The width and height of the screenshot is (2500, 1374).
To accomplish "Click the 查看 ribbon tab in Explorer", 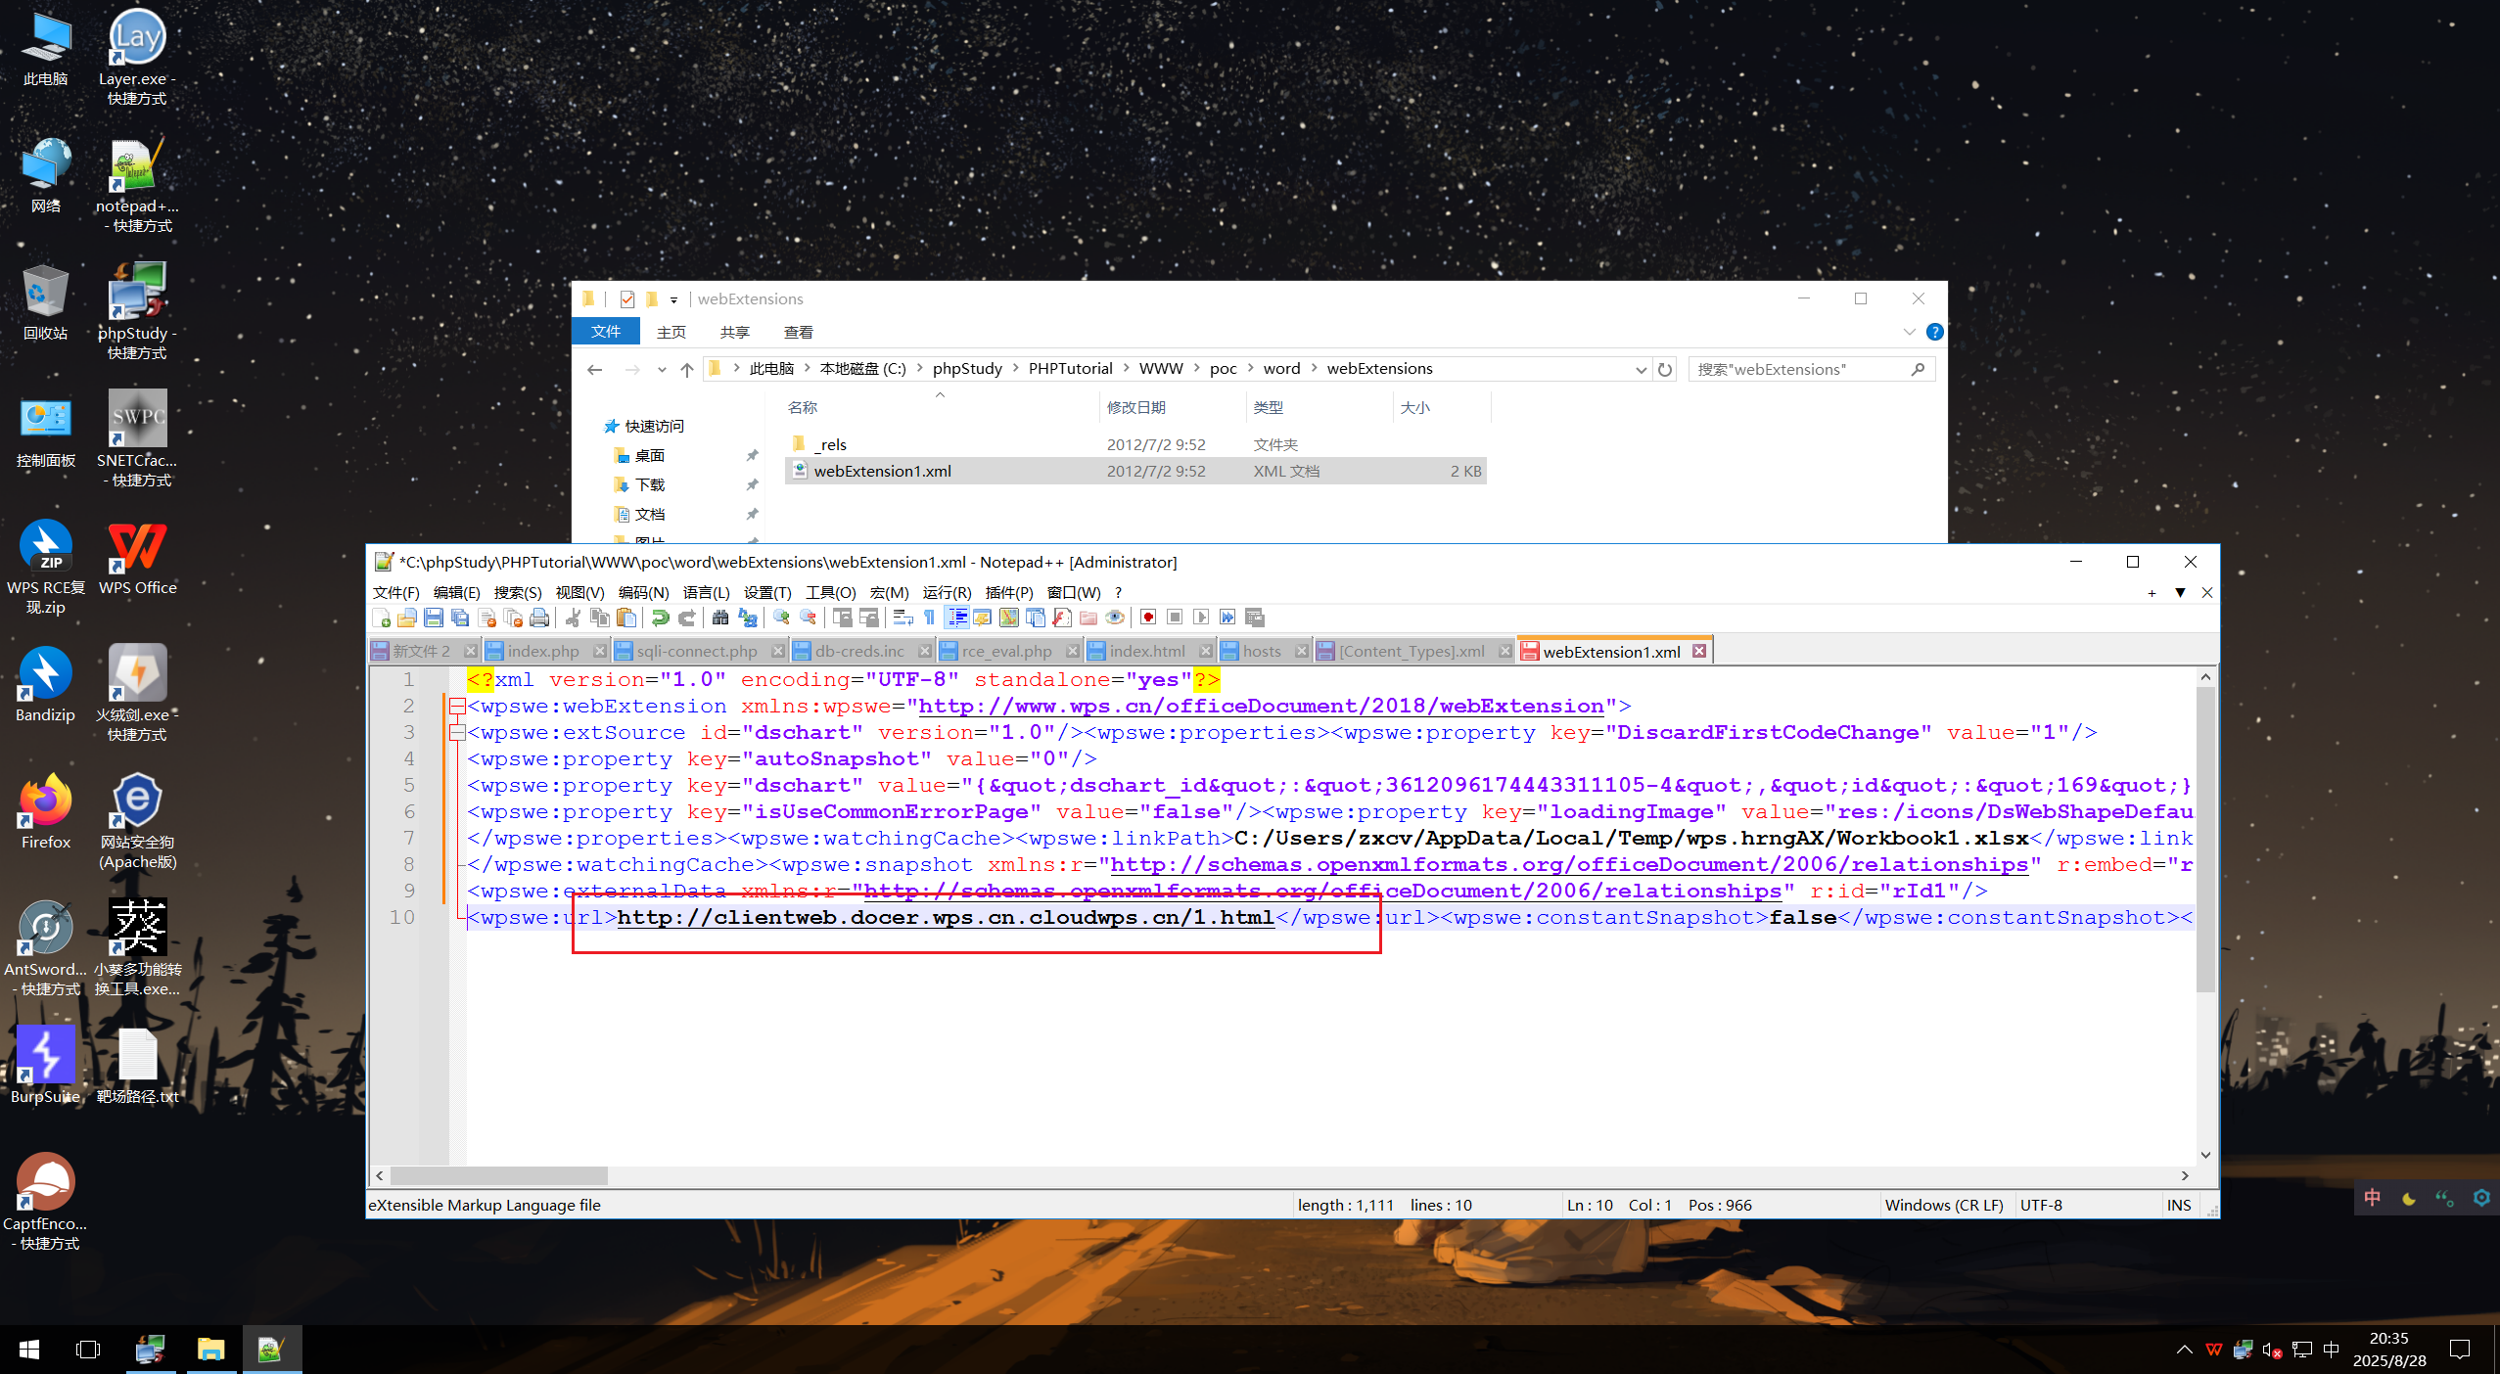I will tap(798, 333).
